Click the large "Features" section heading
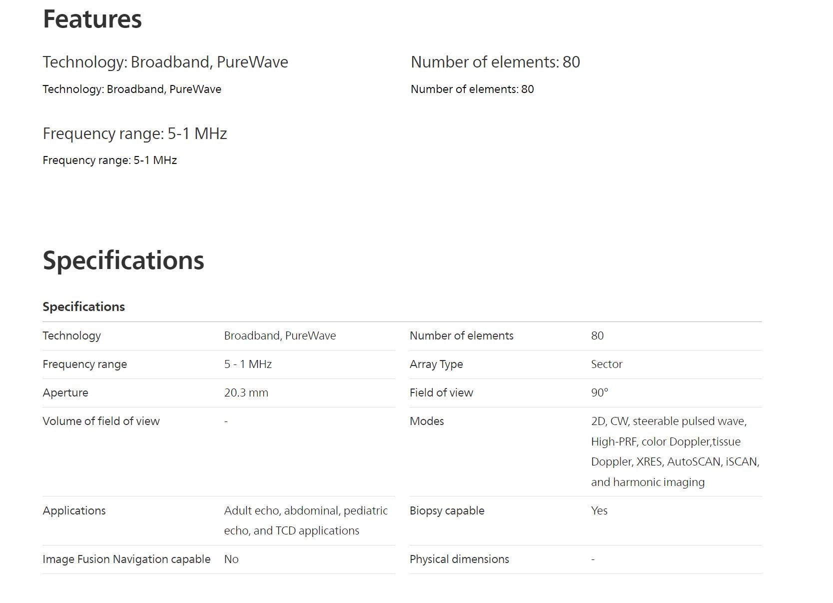Viewport: 833px width, 603px height. (92, 19)
